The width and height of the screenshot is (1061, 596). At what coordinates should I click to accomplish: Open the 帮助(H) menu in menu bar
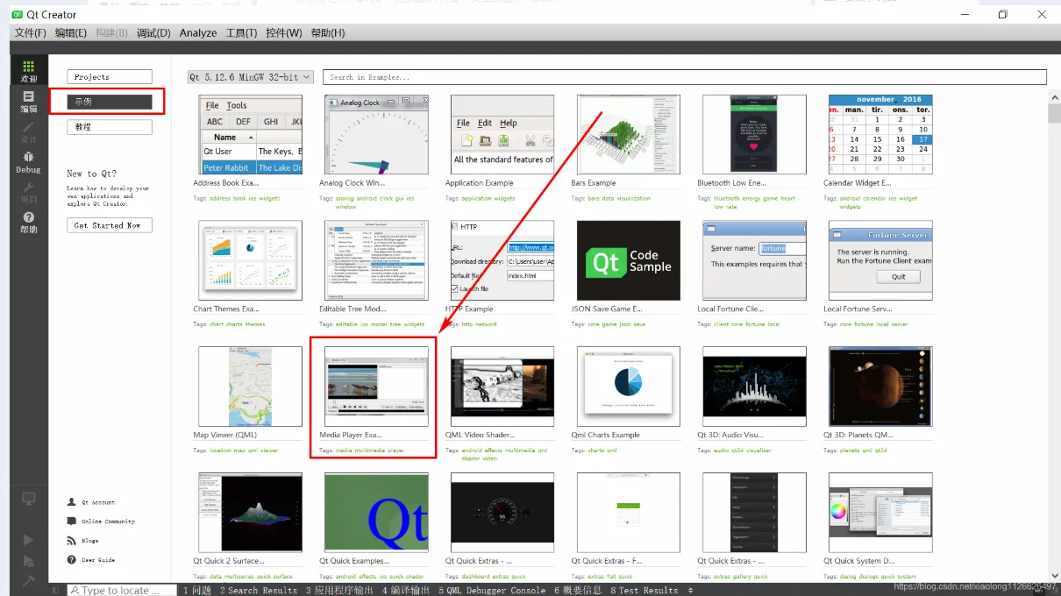[327, 32]
